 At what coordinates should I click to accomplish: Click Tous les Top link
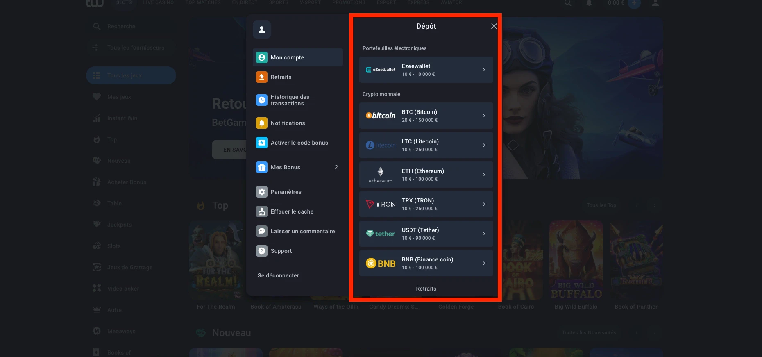click(601, 205)
